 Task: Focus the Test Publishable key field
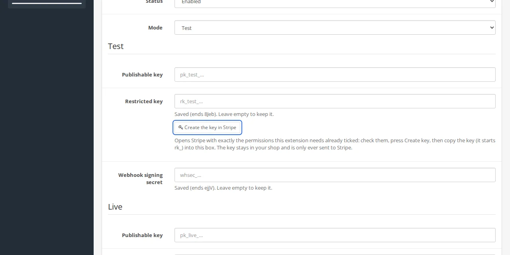335,75
